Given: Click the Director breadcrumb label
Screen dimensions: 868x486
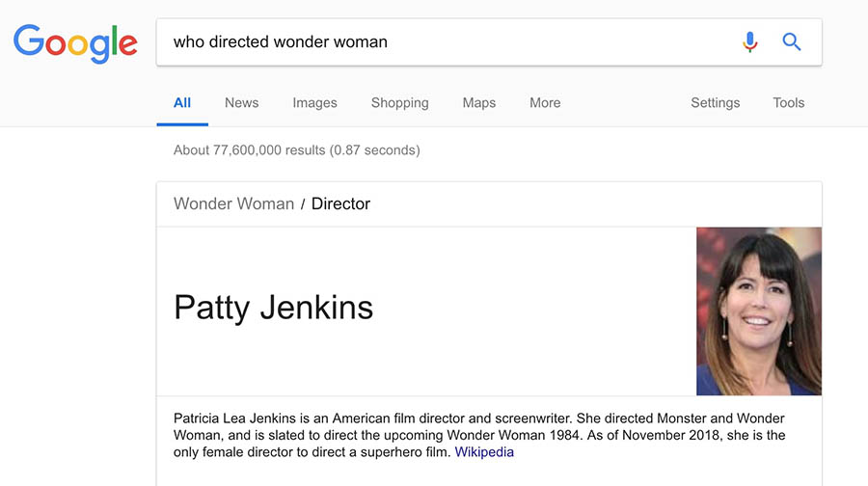Looking at the screenshot, I should click(340, 203).
